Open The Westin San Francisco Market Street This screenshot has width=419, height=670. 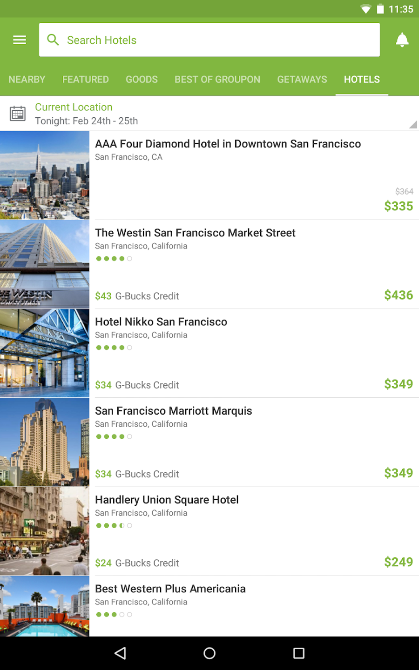click(195, 233)
